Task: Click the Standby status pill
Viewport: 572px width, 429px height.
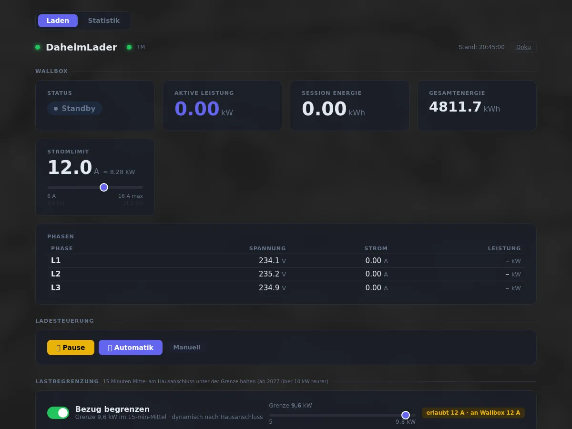Action: click(x=75, y=109)
